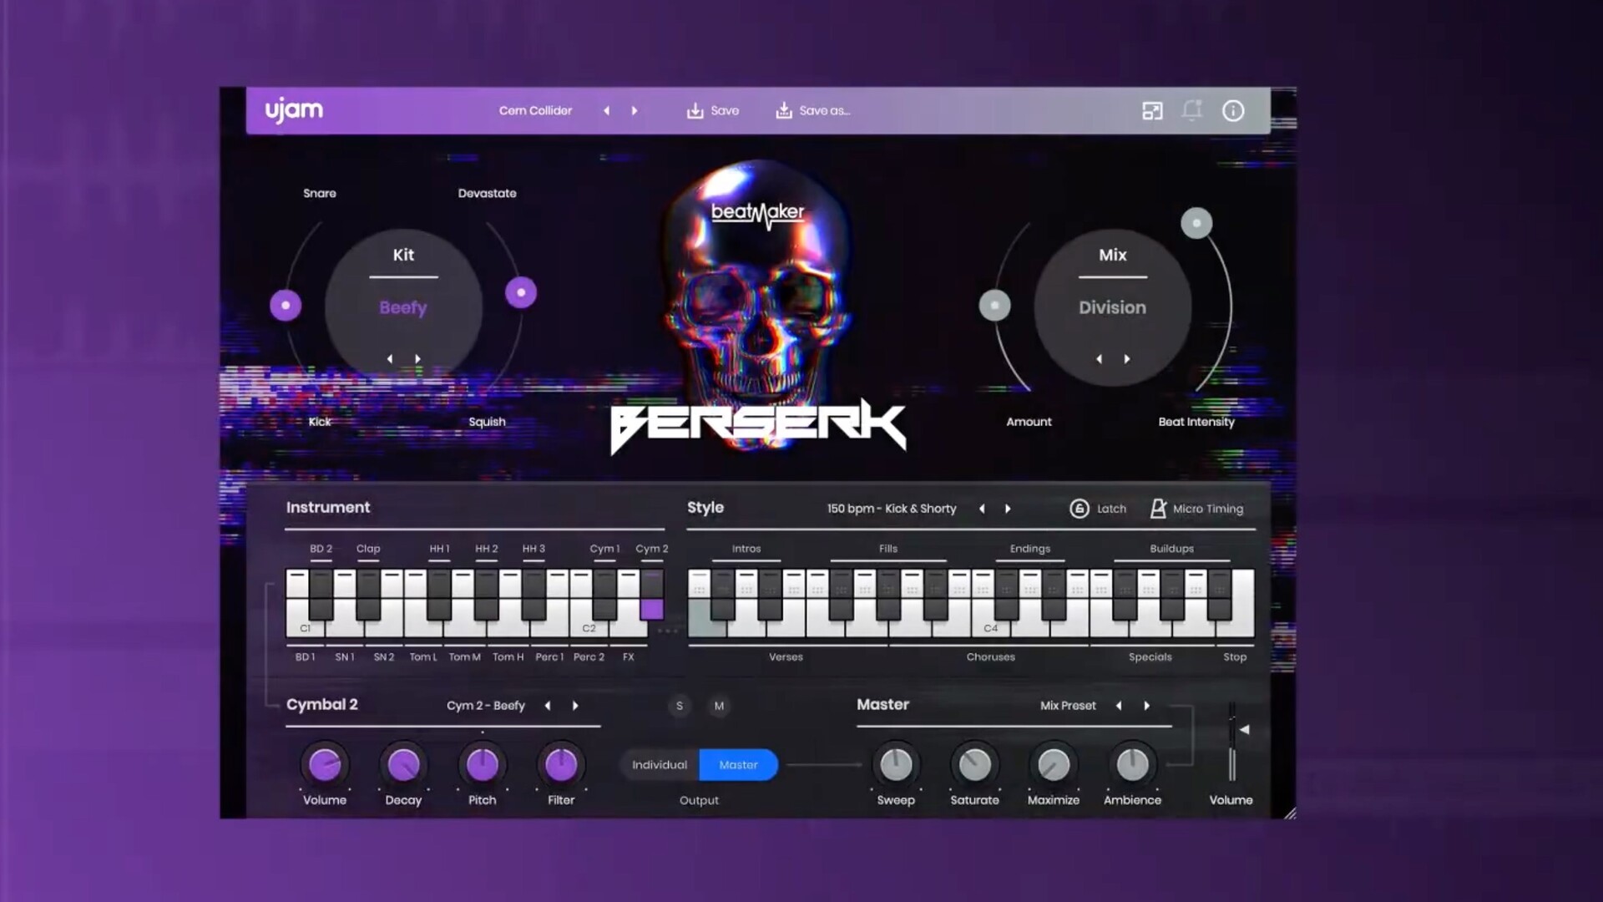Select next Mix Preset
Viewport: 1603px width, 902px height.
(x=1146, y=706)
